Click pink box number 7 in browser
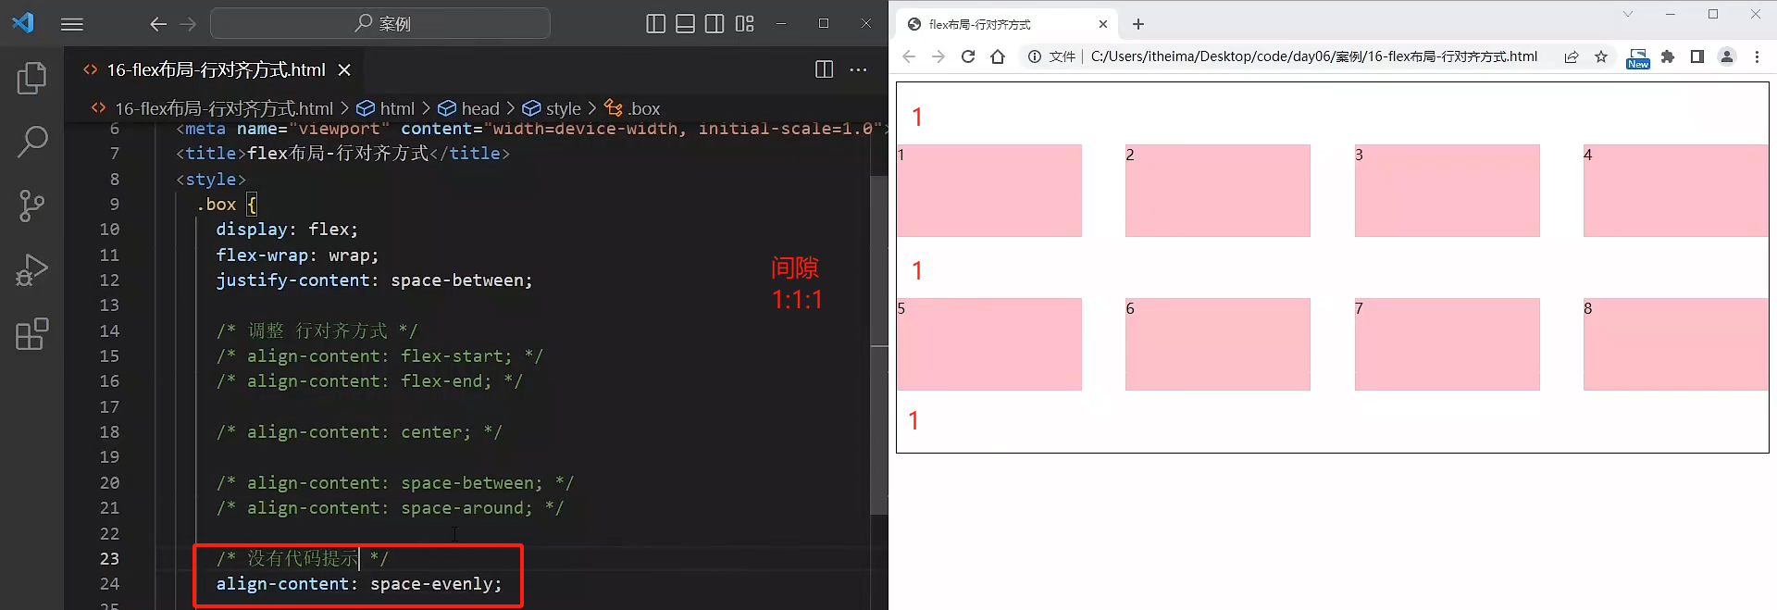Viewport: 1777px width, 610px height. (x=1448, y=344)
